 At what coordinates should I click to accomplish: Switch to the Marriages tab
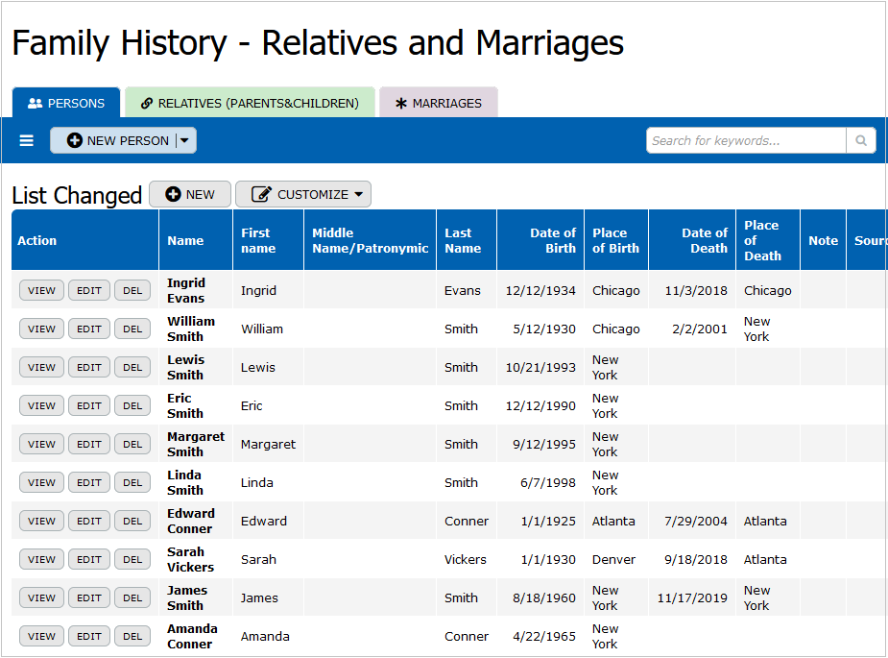438,103
